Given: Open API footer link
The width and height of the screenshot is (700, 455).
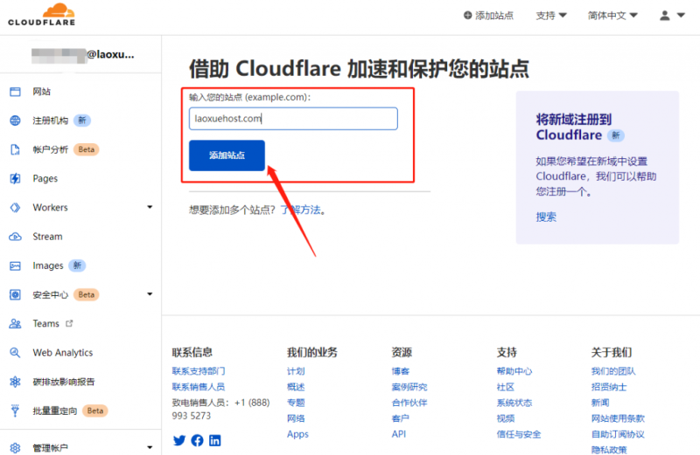Looking at the screenshot, I should click(399, 434).
